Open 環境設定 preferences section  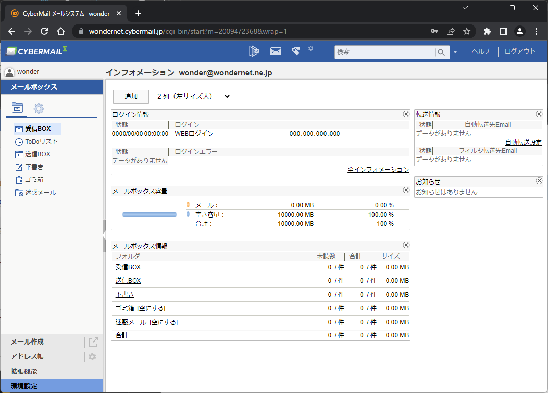click(52, 386)
